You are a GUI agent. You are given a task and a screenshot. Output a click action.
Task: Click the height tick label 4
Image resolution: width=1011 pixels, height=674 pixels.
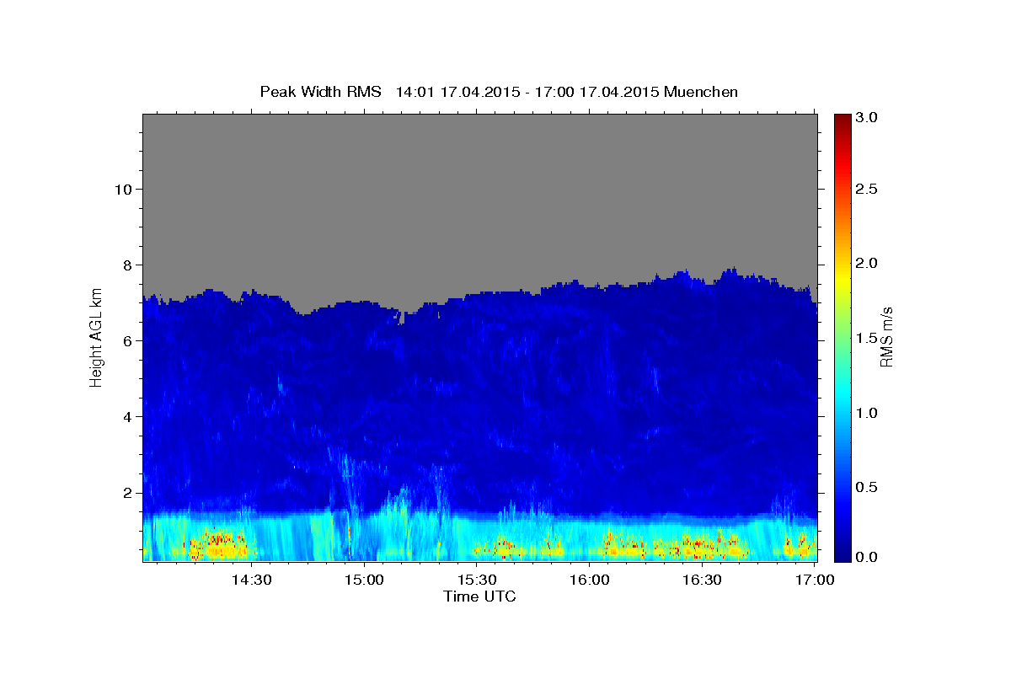tap(126, 416)
